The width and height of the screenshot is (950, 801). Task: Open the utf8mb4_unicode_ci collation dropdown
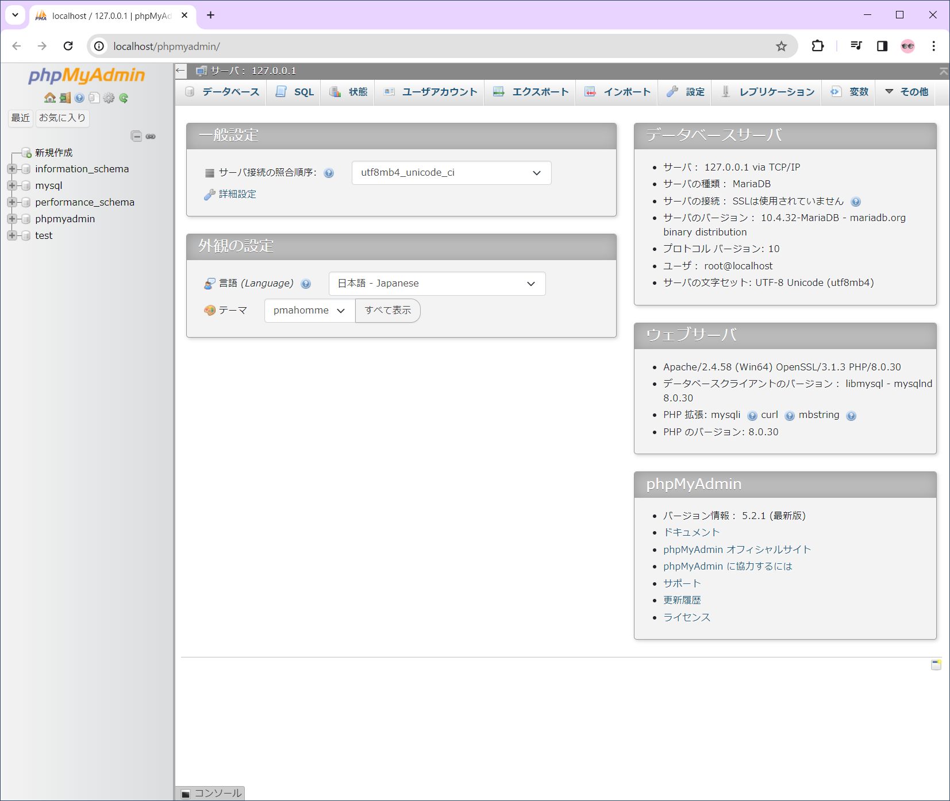click(451, 173)
